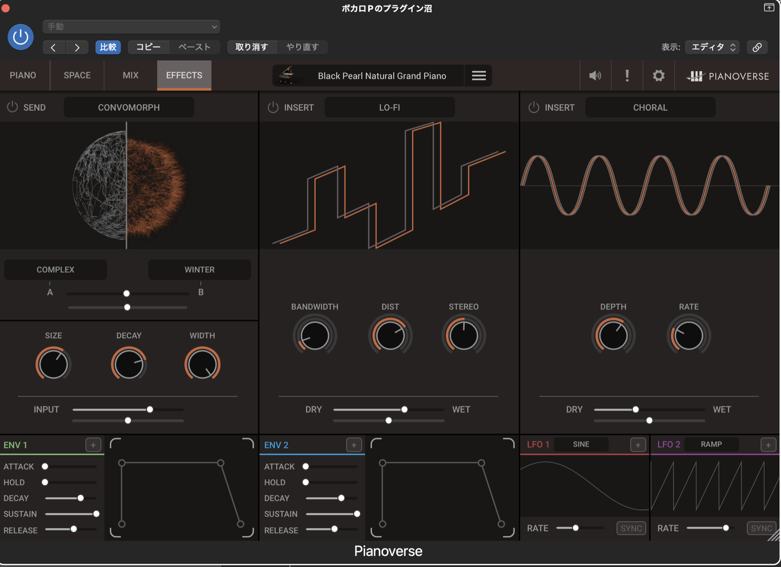Viewport: 781px width, 567px height.
Task: Add modulation to ENV 2 with plus
Action: coord(354,445)
